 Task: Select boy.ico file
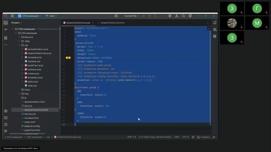click(28, 106)
